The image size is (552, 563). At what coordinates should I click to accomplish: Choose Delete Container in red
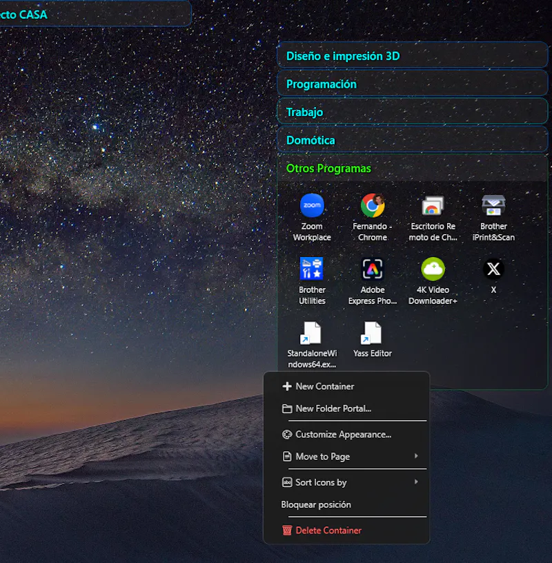pos(346,531)
